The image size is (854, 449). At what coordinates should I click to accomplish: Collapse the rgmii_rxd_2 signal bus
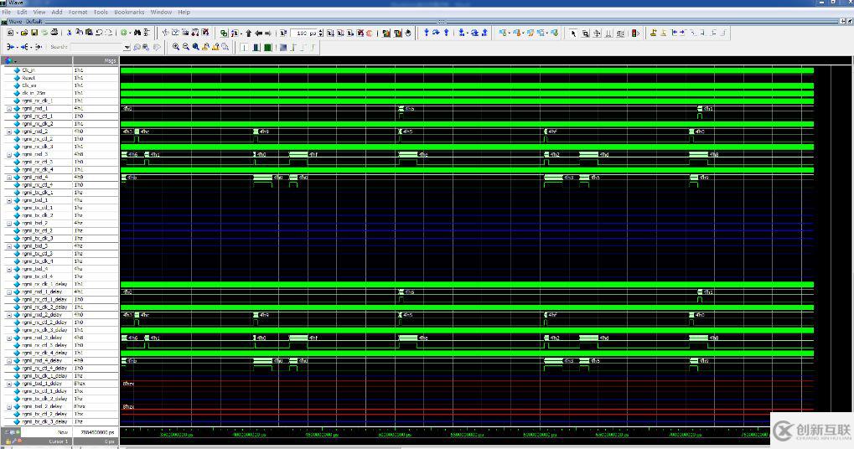tap(9, 132)
